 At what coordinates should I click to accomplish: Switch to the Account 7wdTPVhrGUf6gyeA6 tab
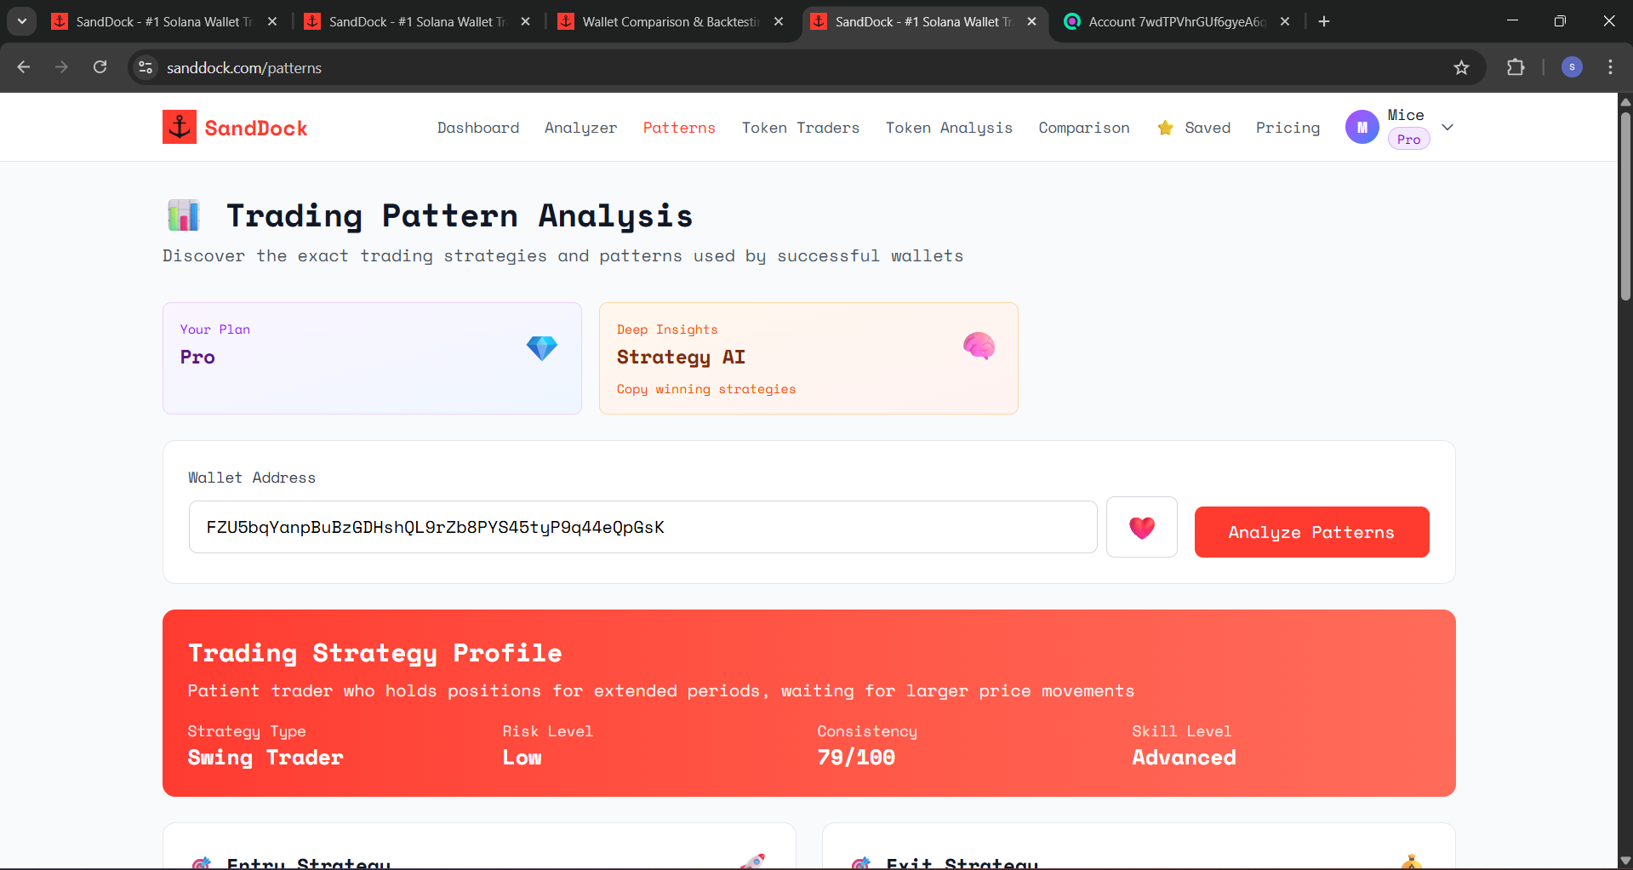click(x=1177, y=21)
